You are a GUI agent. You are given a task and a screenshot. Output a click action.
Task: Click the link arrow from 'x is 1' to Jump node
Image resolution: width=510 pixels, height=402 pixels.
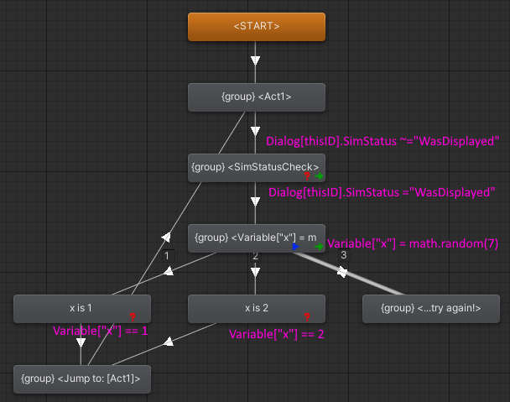[81, 342]
